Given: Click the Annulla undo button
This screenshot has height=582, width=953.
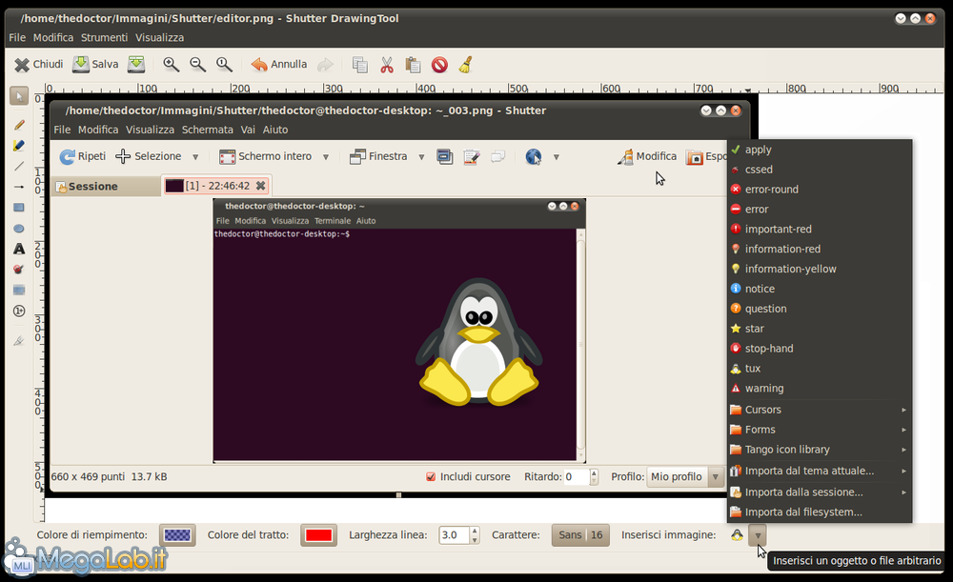Looking at the screenshot, I should pos(279,65).
